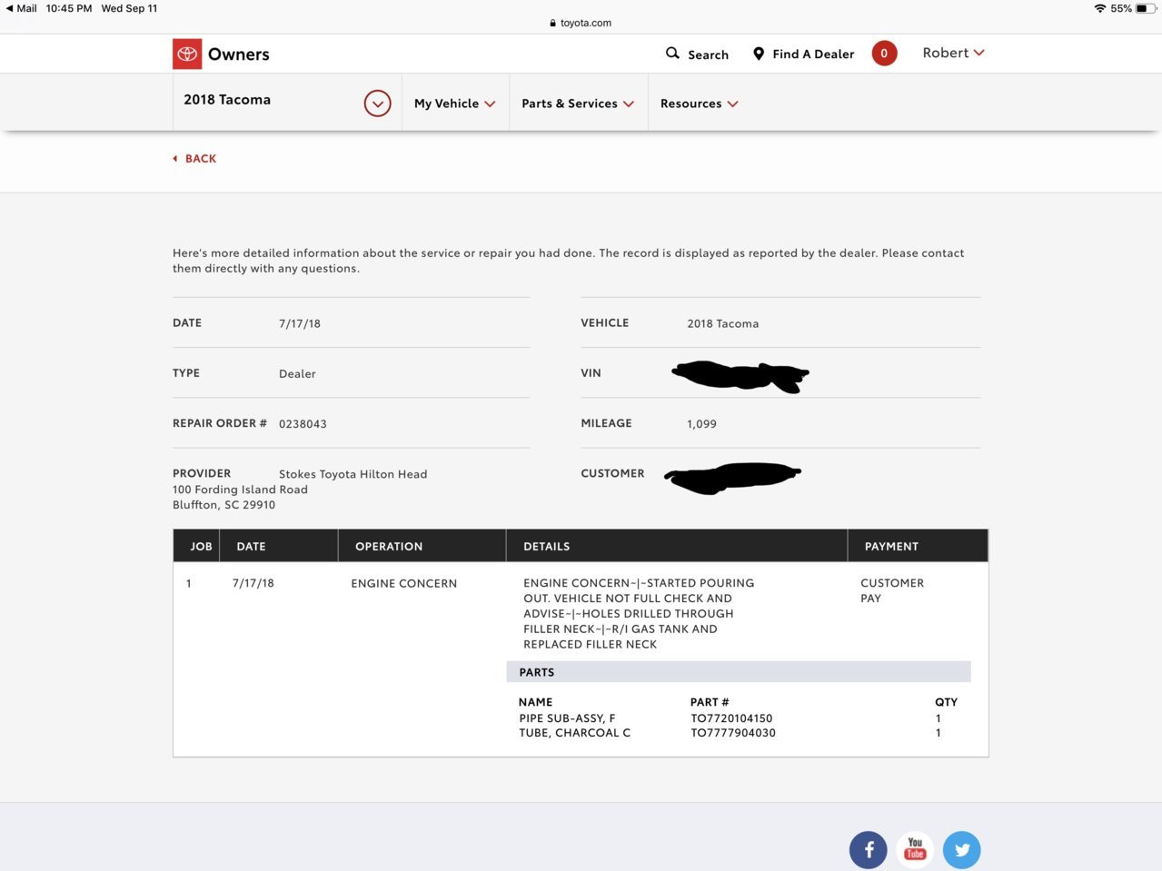Open the Robert account dropdown
The image size is (1162, 871).
(x=953, y=53)
